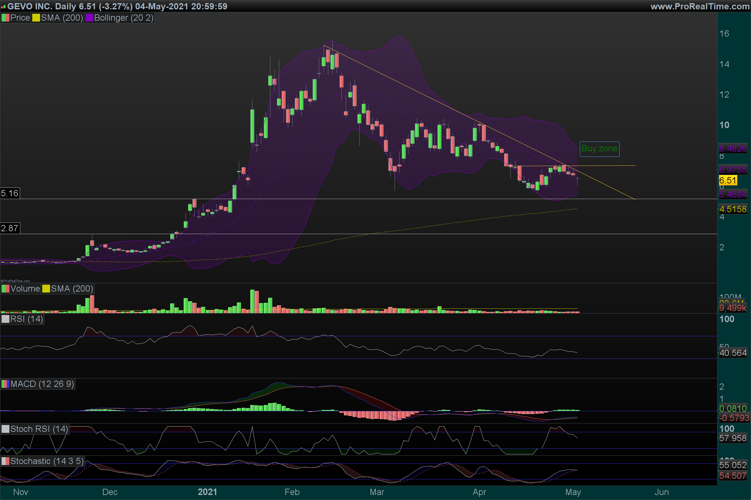This screenshot has height=500, width=751.
Task: Click the 4.5158 SMA value tag
Action: click(x=733, y=209)
